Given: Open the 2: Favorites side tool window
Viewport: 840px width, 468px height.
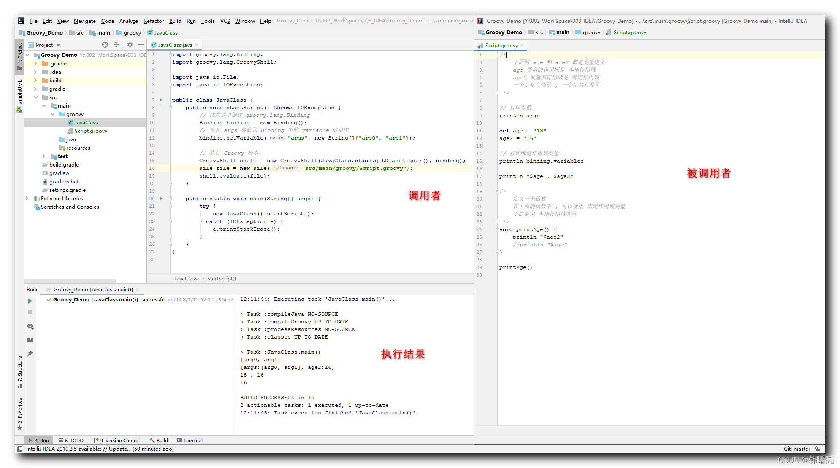Looking at the screenshot, I should tap(19, 414).
